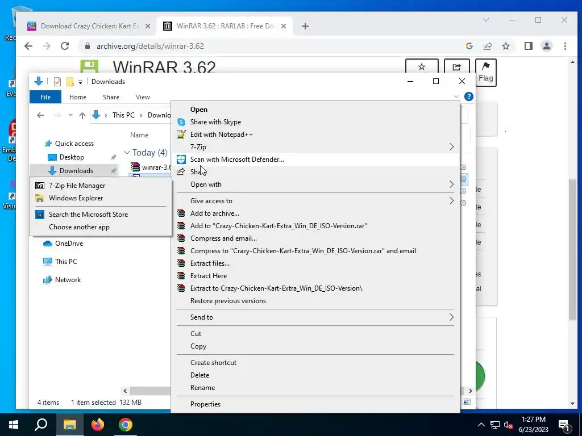Collapse the Today (4) group
This screenshot has height=436, width=582.
127,153
